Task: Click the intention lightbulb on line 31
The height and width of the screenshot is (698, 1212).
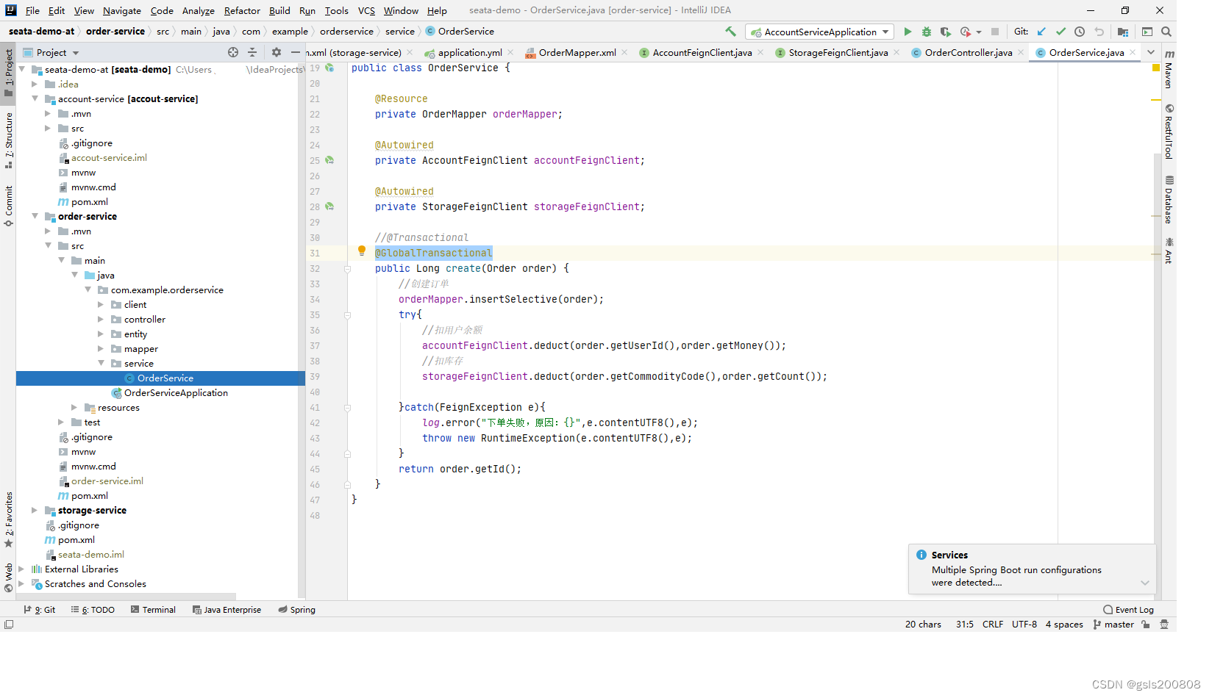Action: [x=362, y=251]
